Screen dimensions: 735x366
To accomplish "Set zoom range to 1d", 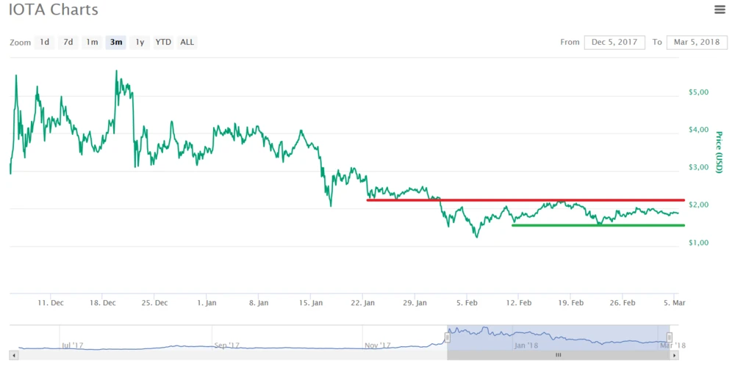I will [44, 42].
